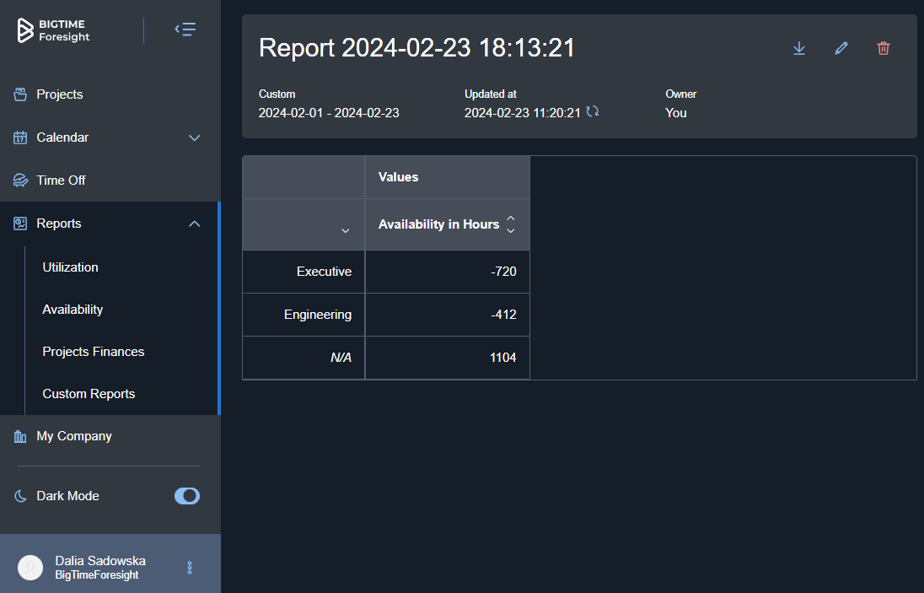924x593 pixels.
Task: Open My Company settings
Action: (74, 436)
